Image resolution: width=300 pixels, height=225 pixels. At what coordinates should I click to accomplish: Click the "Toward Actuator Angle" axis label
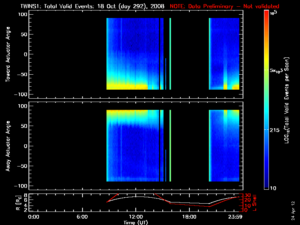pyautogui.click(x=8, y=54)
